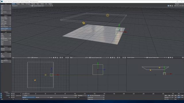Toggle the Z position channel button
Image resolution: width=184 pixels, height=103 pixels.
pyautogui.click(x=1, y=97)
